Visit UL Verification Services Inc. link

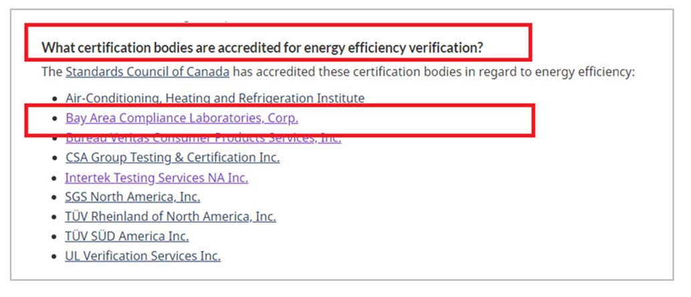pos(142,256)
